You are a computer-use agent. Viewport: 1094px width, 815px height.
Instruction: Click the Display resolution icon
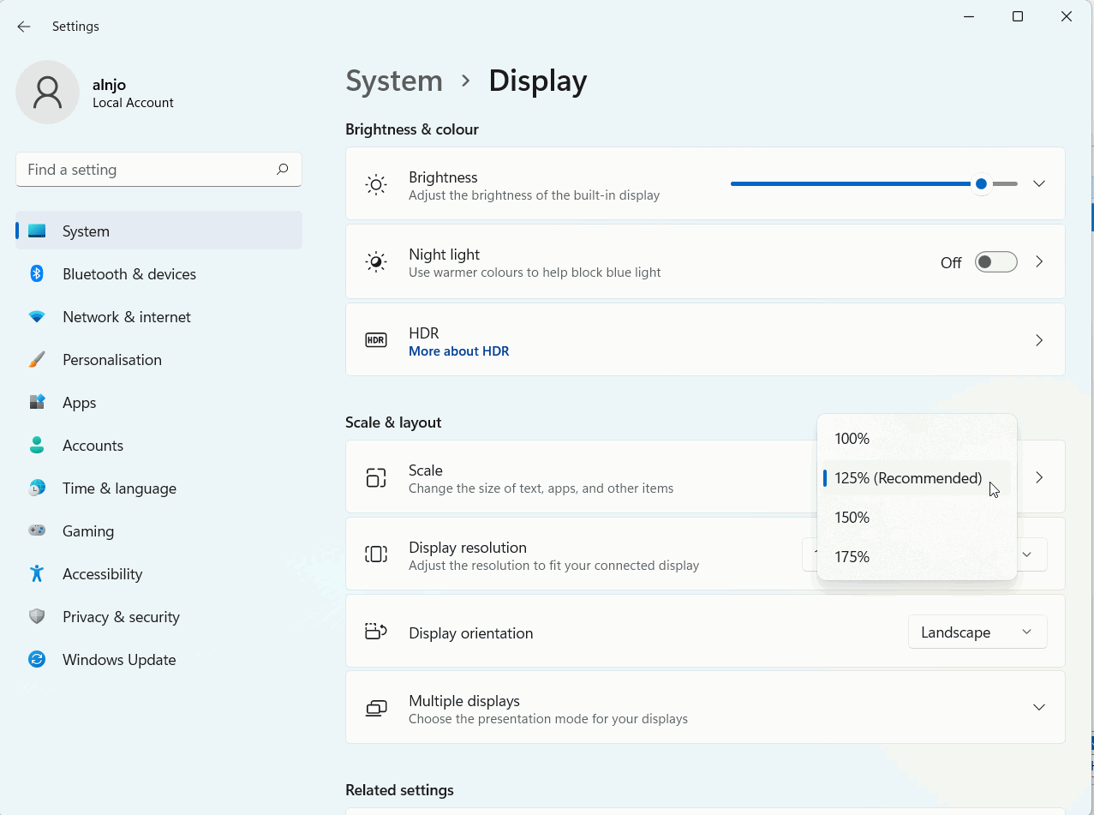point(376,554)
